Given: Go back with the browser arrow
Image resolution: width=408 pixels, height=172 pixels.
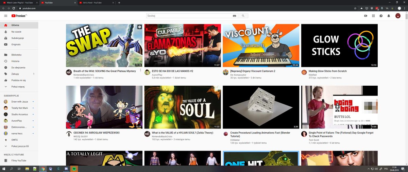Looking at the screenshot, I should point(3,8).
